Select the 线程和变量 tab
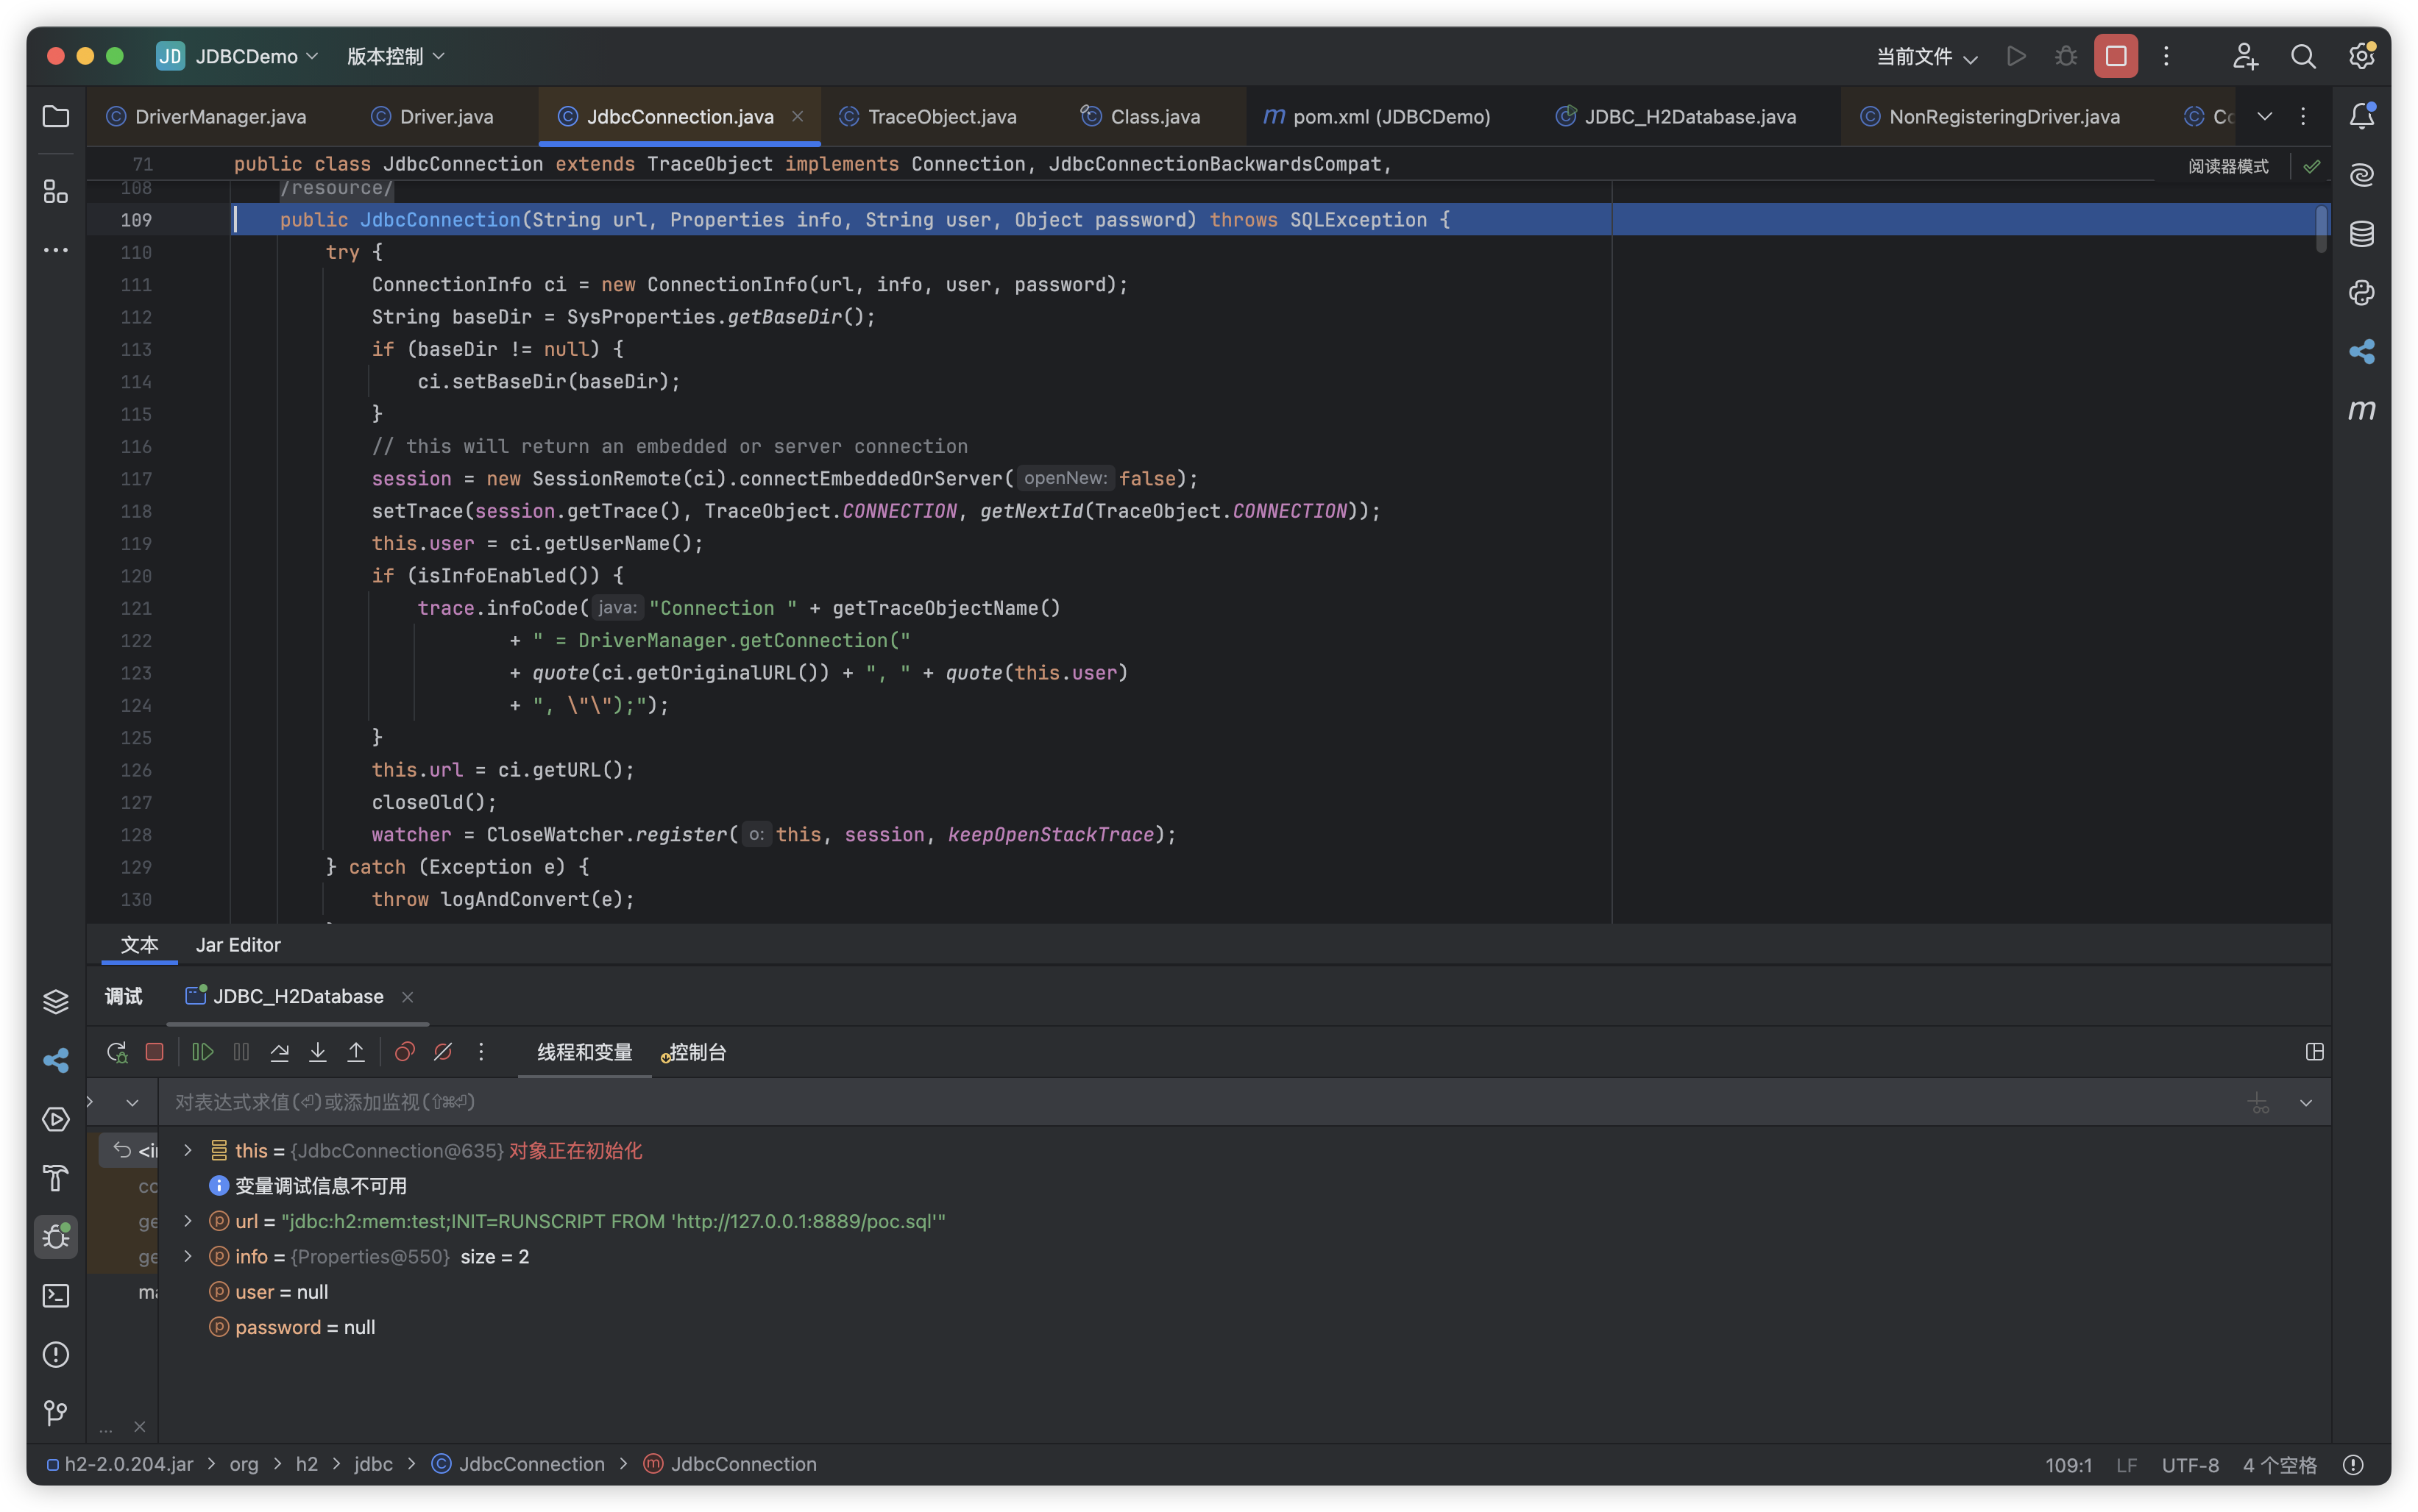Screen dimensions: 2418x1512 [x=584, y=1052]
